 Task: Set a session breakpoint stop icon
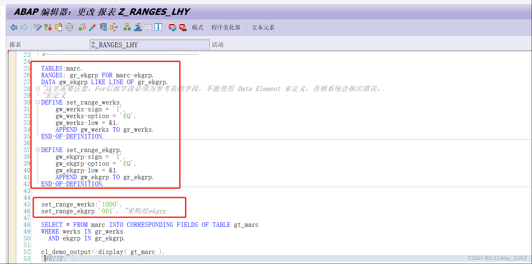(172, 27)
